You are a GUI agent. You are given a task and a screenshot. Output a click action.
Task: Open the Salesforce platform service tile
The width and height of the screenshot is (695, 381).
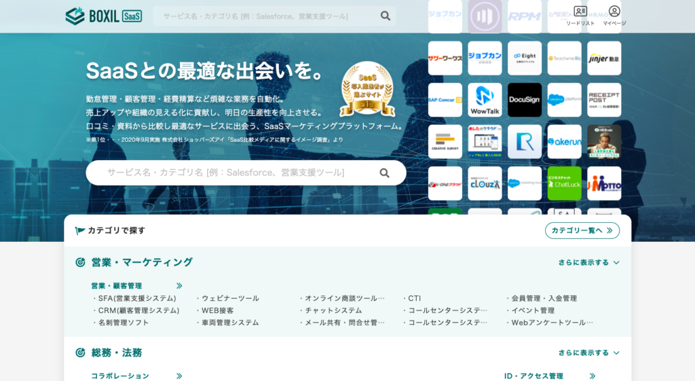pos(564,100)
